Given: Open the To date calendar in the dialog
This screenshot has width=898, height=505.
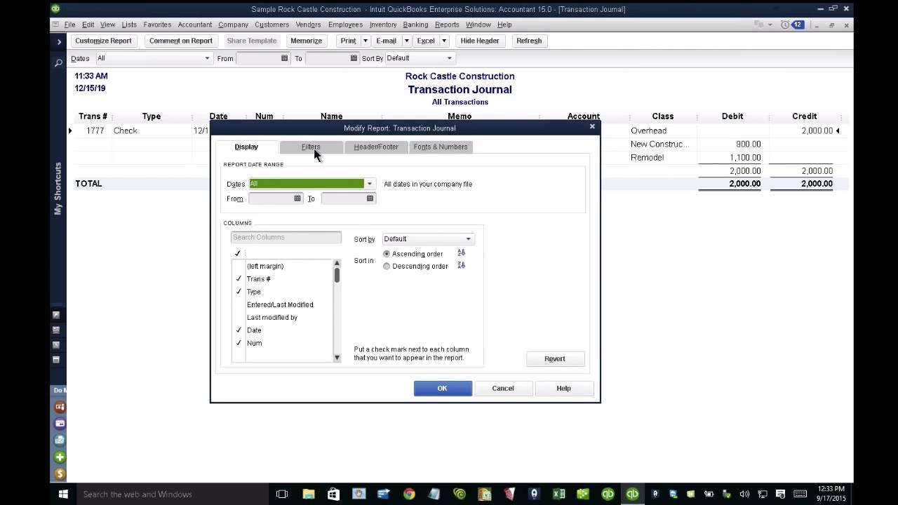Looking at the screenshot, I should [x=370, y=198].
